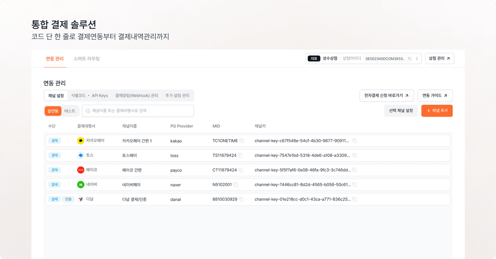
Task: Copy the 네이버페이 channel key
Action: (355, 185)
